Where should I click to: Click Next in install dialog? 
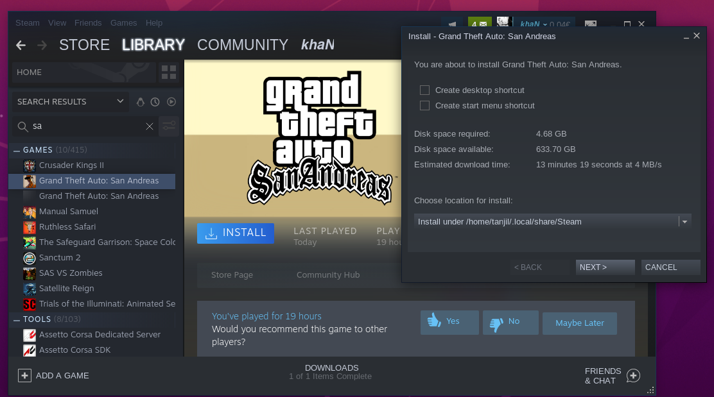pos(605,267)
